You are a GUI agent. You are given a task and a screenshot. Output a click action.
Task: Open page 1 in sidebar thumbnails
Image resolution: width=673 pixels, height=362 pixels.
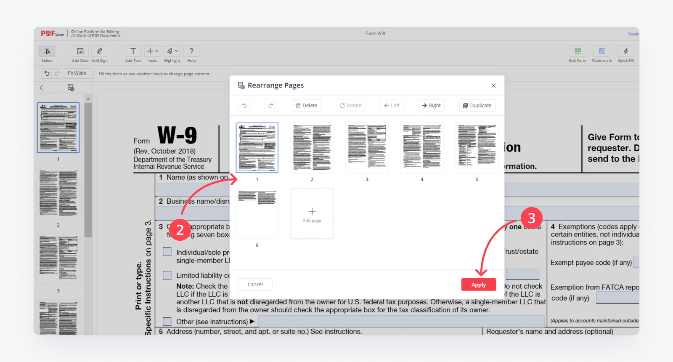coord(58,127)
